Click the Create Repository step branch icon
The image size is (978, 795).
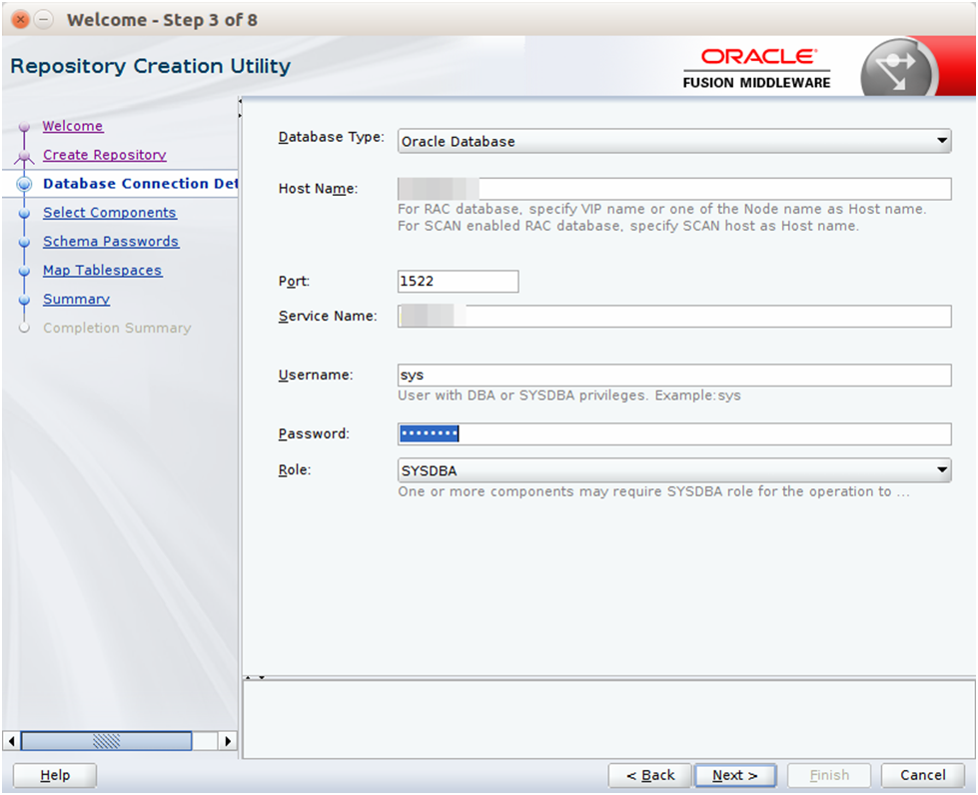24,155
